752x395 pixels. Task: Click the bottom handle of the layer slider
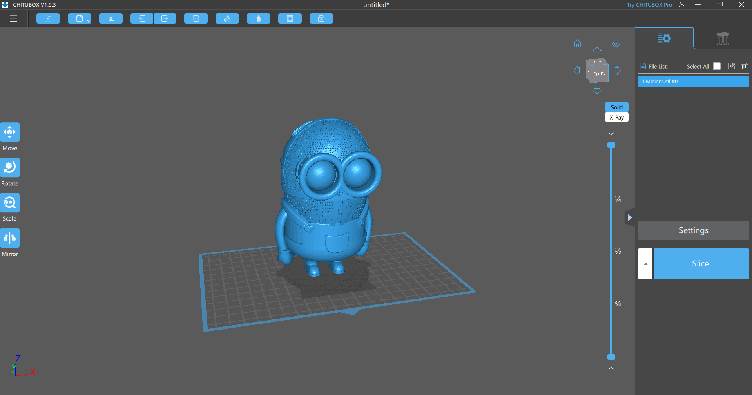tap(611, 357)
